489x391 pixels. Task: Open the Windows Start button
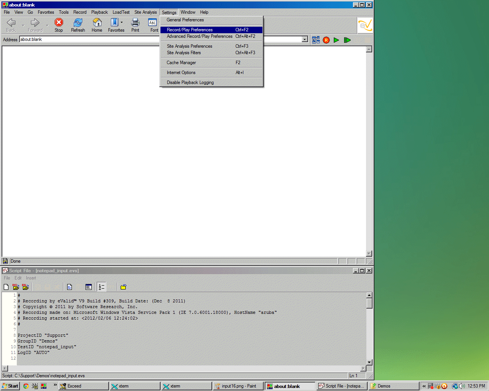click(x=10, y=386)
